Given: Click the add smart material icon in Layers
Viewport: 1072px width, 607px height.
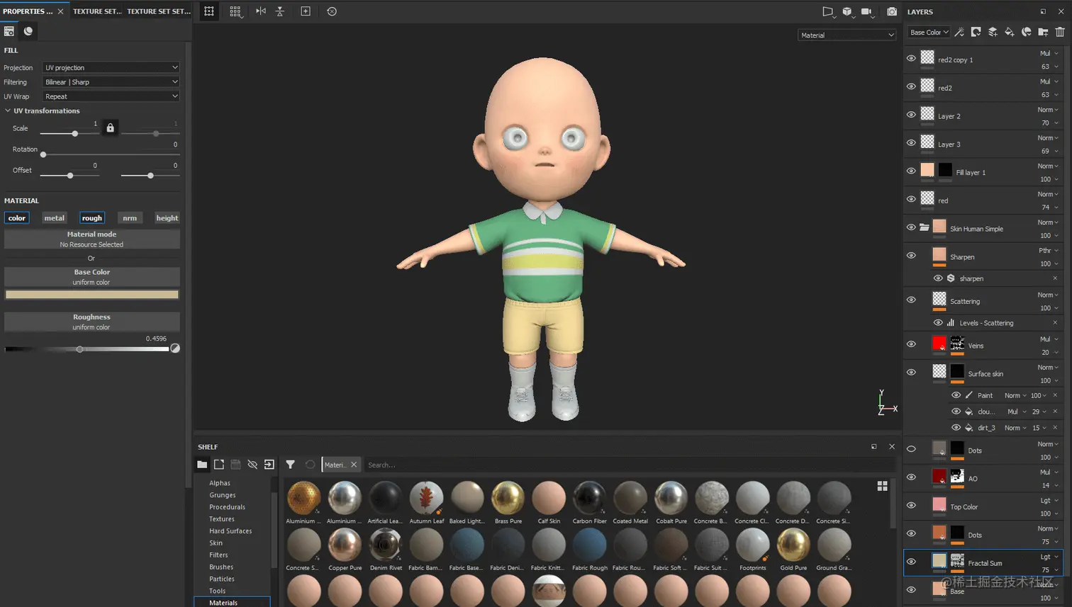Looking at the screenshot, I should 1027,32.
